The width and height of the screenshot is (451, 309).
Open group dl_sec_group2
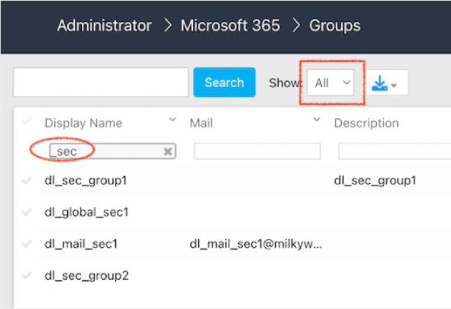(86, 276)
